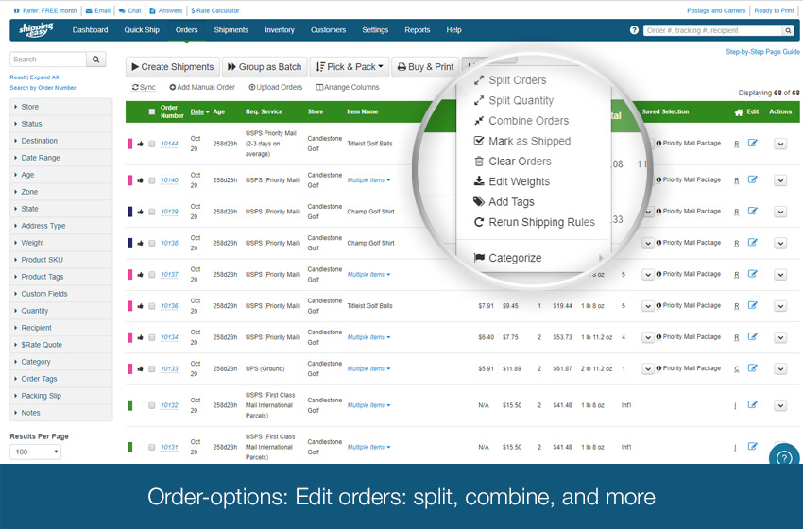
Task: Click the home icon in table header
Action: pyautogui.click(x=739, y=112)
